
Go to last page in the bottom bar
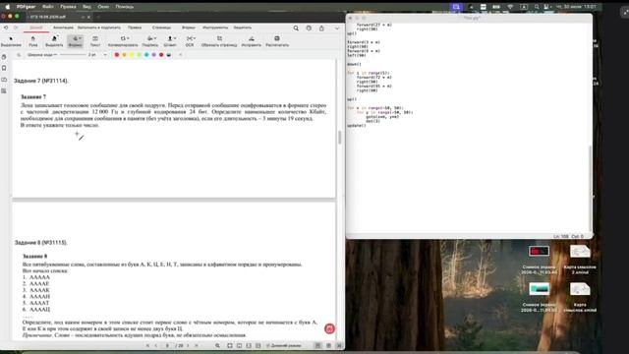(x=197, y=345)
